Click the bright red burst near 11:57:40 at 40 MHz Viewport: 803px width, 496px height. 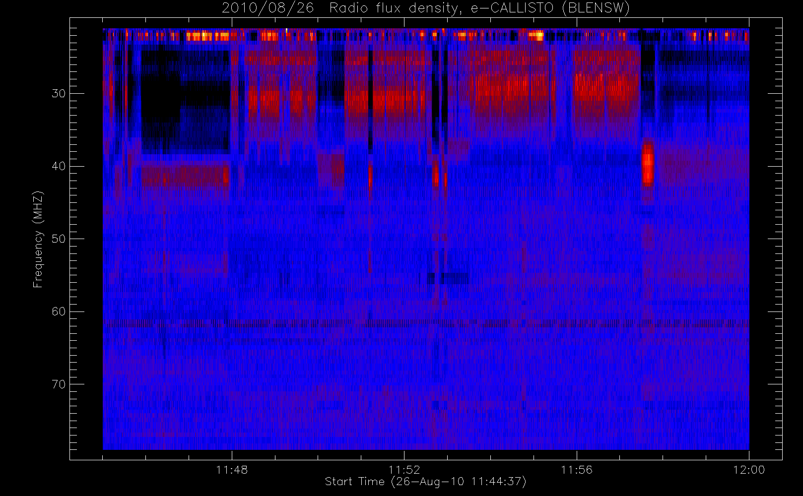coord(647,164)
